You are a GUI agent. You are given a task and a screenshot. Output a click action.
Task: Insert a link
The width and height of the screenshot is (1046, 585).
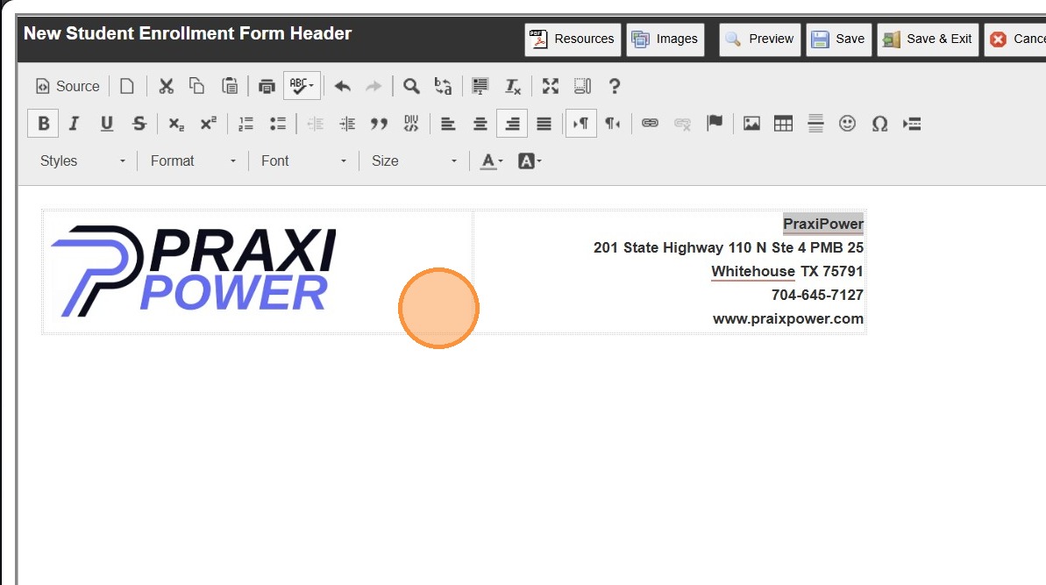pos(650,124)
